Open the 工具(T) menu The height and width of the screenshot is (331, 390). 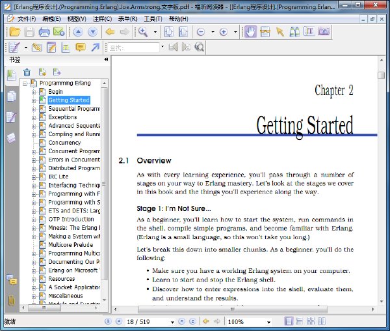point(153,19)
